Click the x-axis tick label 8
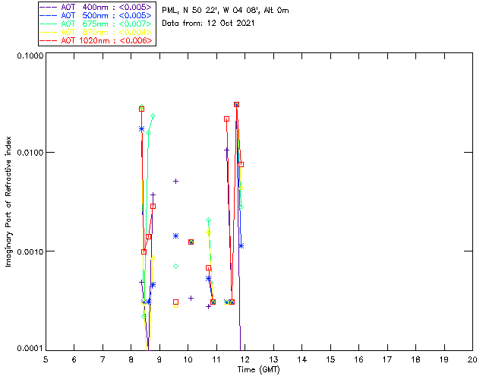The height and width of the screenshot is (389, 486). pos(131,359)
